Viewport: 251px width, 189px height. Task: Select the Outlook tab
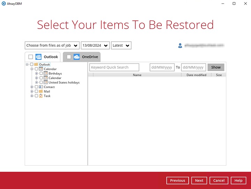[x=51, y=57]
